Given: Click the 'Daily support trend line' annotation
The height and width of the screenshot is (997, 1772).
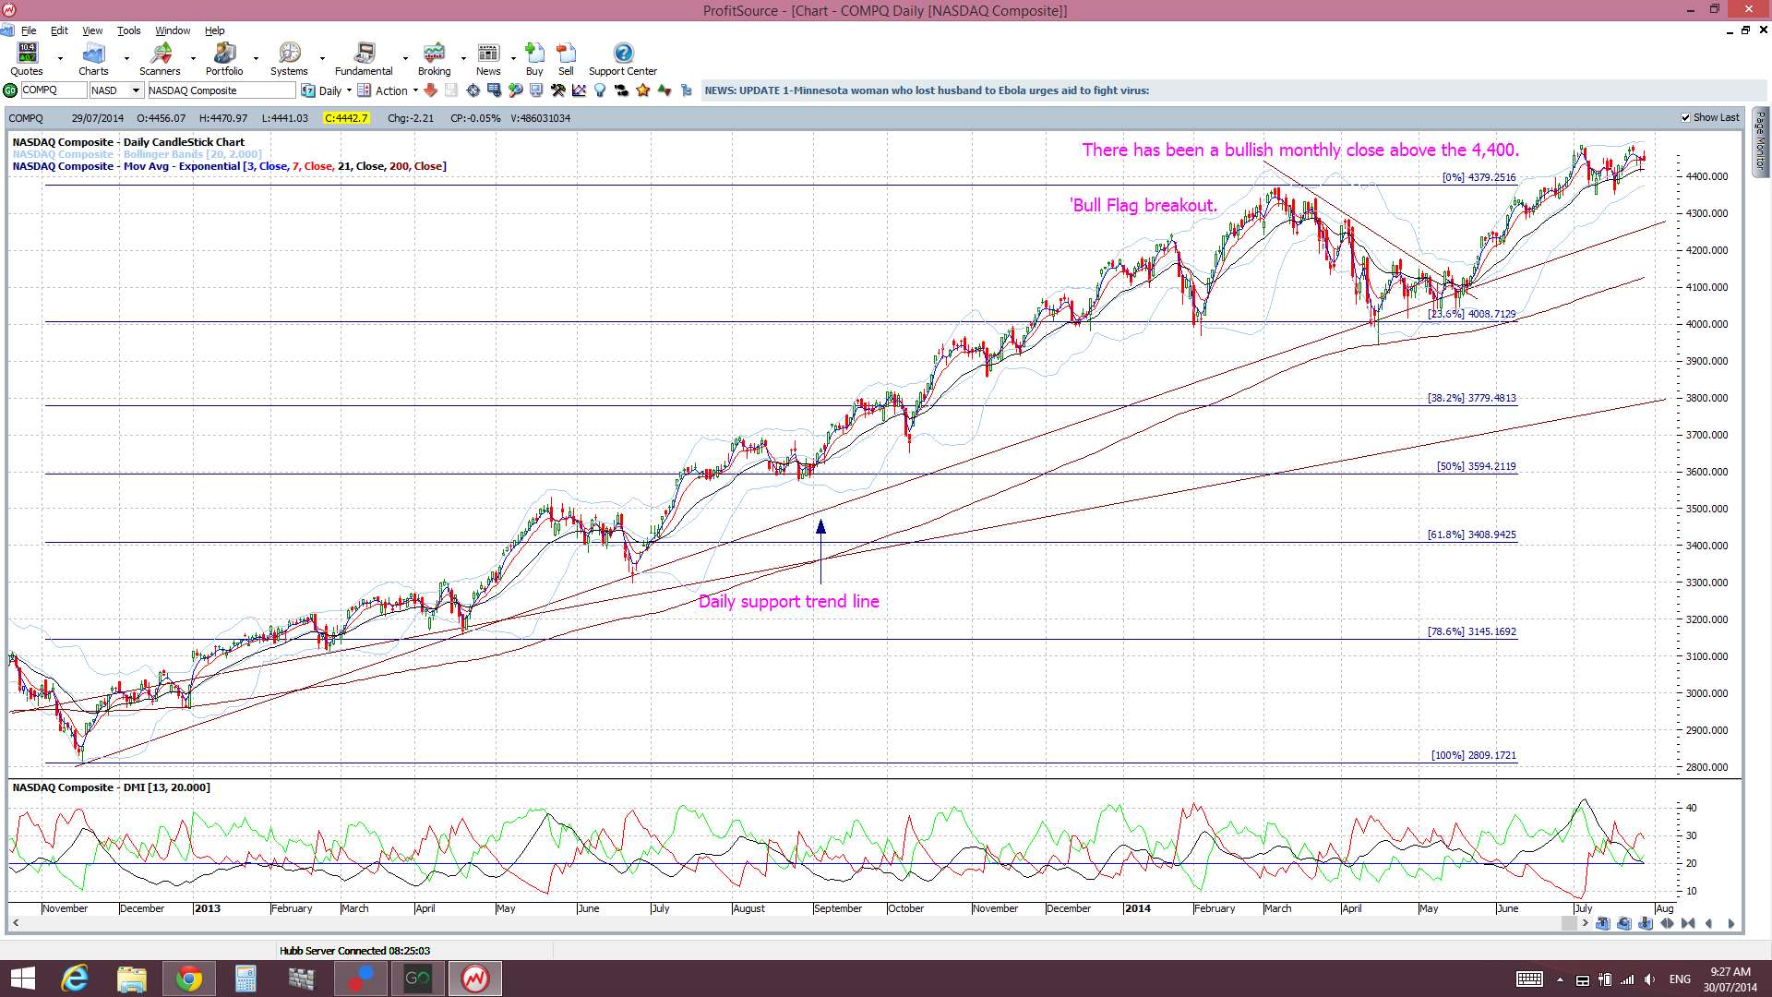Looking at the screenshot, I should 788,601.
